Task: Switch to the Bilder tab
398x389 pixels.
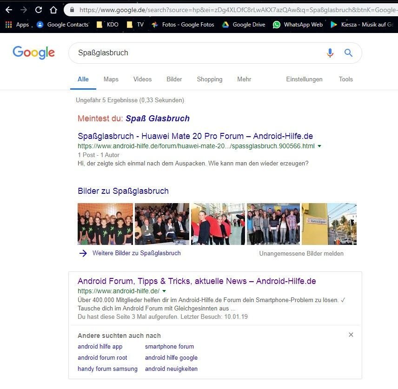Action: coord(174,79)
